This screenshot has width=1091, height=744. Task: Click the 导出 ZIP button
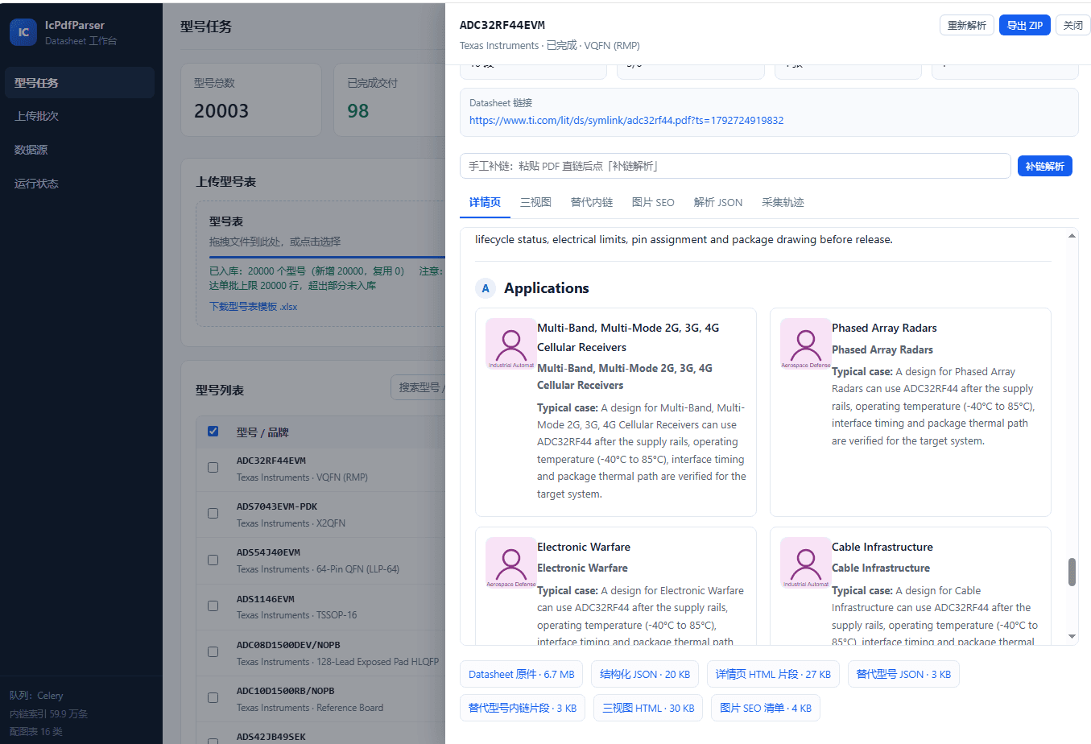click(1025, 25)
